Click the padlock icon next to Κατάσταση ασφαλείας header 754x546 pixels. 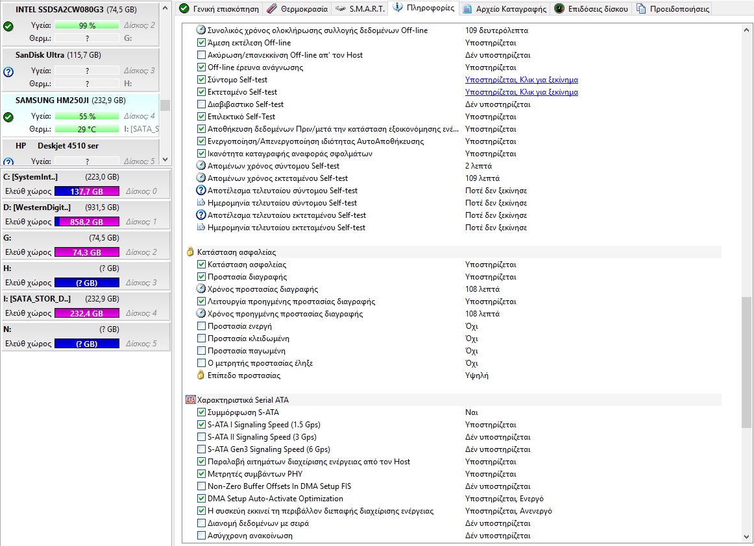190,252
